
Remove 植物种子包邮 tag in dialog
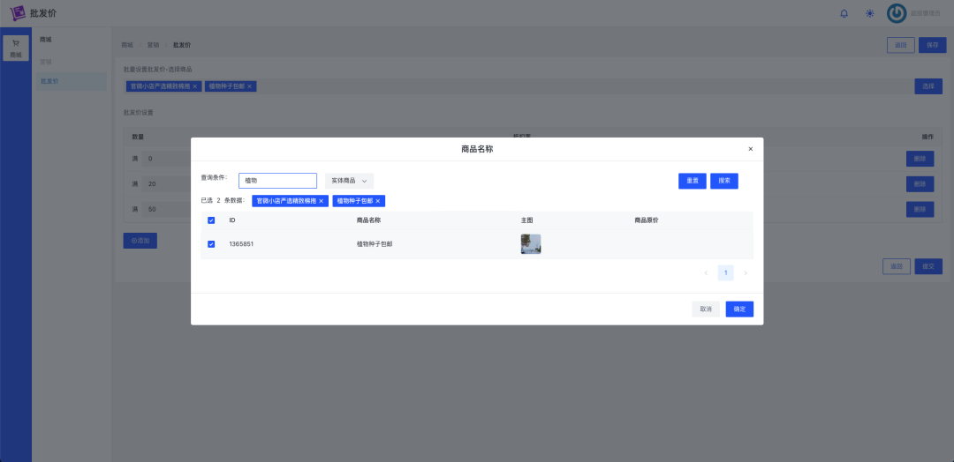(378, 201)
